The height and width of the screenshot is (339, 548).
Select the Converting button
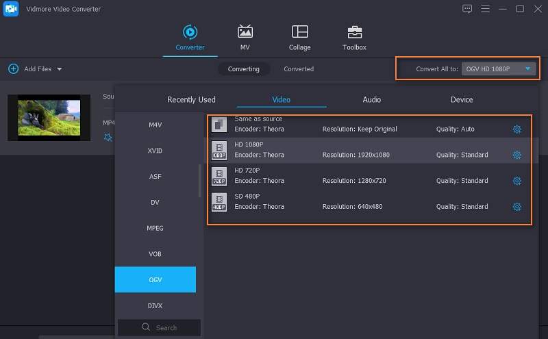click(244, 69)
